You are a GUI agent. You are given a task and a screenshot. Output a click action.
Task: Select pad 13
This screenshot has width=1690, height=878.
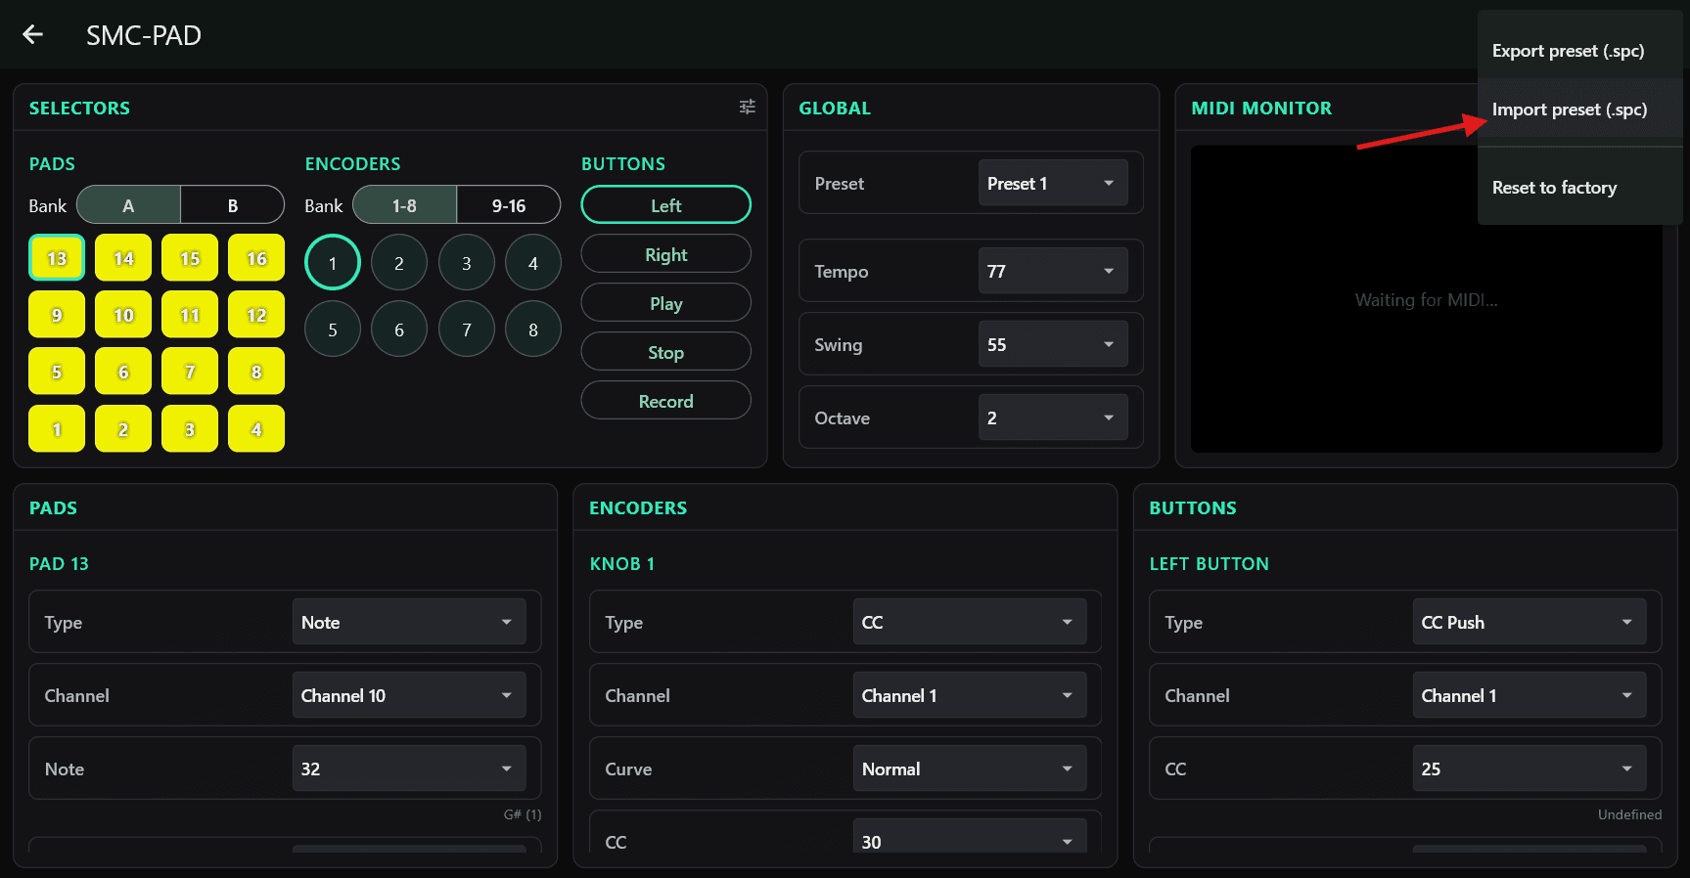coord(57,258)
